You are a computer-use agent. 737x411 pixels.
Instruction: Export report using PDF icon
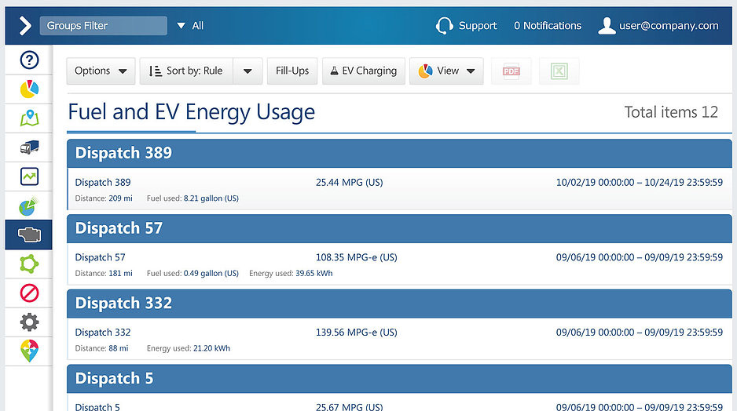511,71
